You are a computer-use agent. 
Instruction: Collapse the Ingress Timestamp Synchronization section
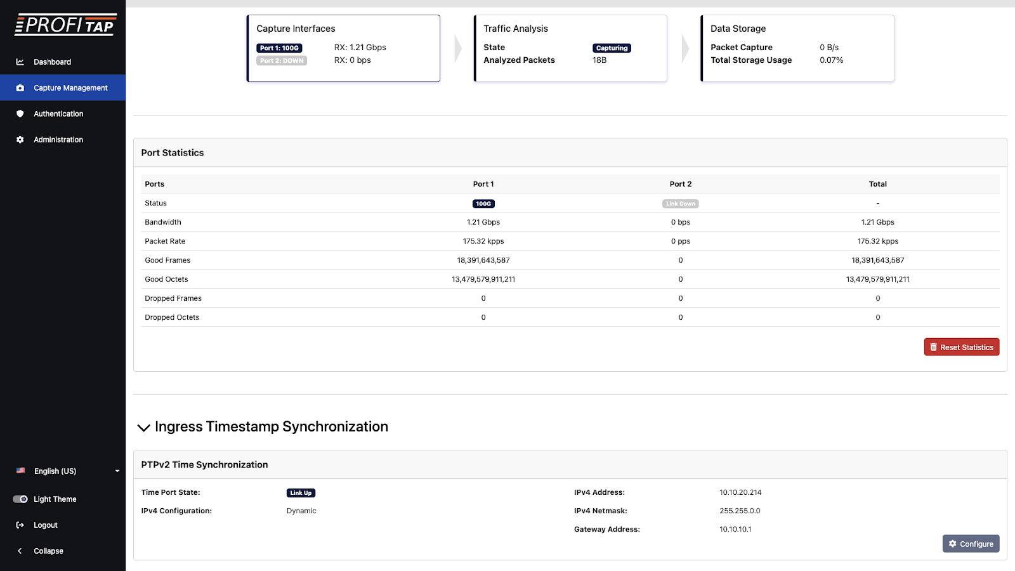point(144,428)
